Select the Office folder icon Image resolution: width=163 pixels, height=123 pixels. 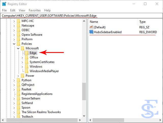point(26,57)
